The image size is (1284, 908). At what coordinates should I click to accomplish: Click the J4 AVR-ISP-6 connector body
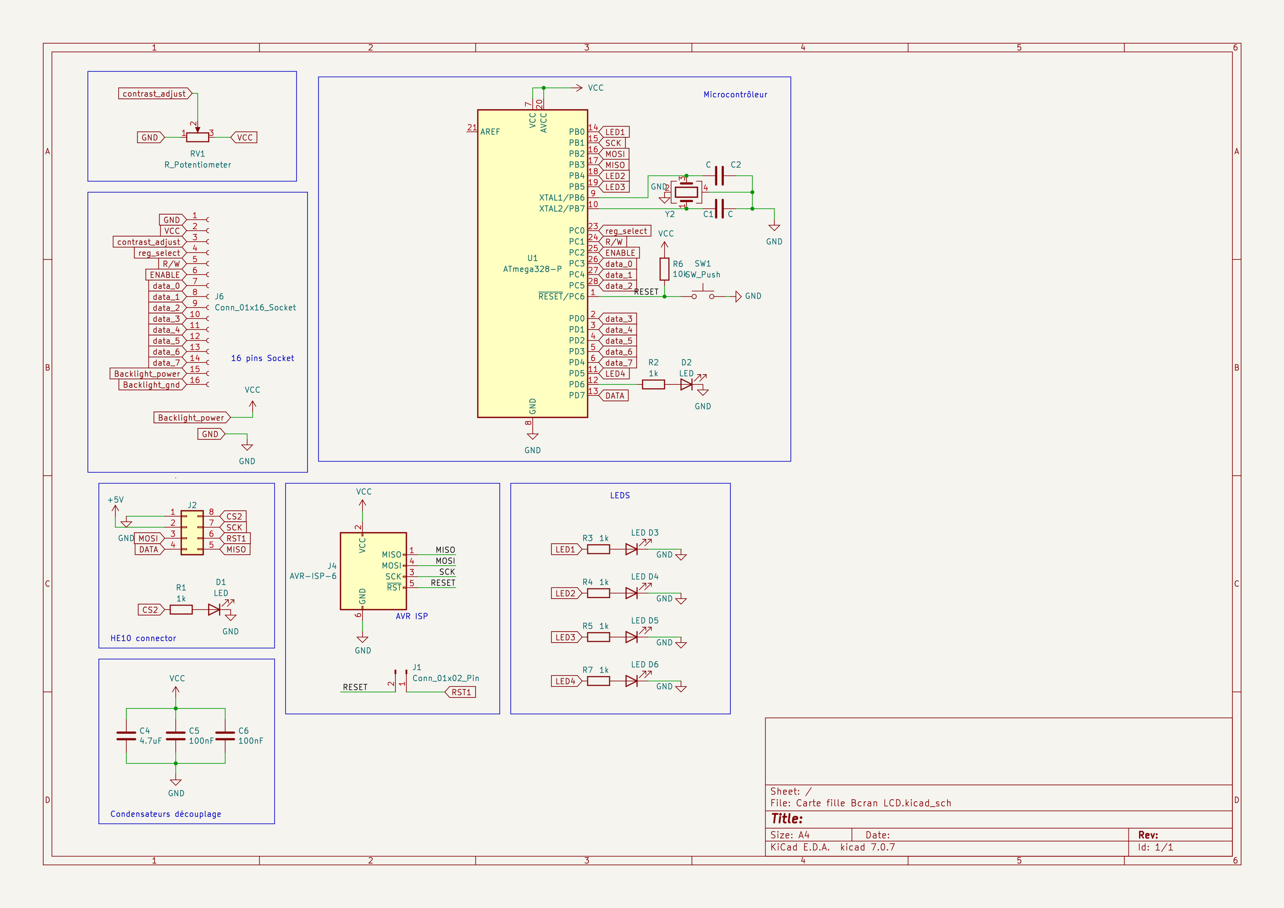click(x=373, y=571)
